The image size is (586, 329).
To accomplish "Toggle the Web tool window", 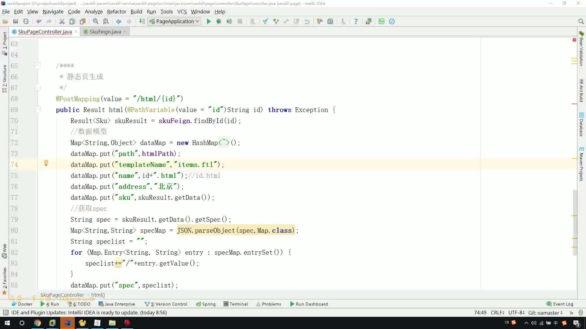I will click(x=5, y=251).
